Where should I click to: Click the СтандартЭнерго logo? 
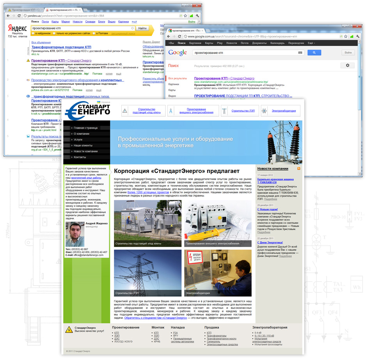pos(88,110)
